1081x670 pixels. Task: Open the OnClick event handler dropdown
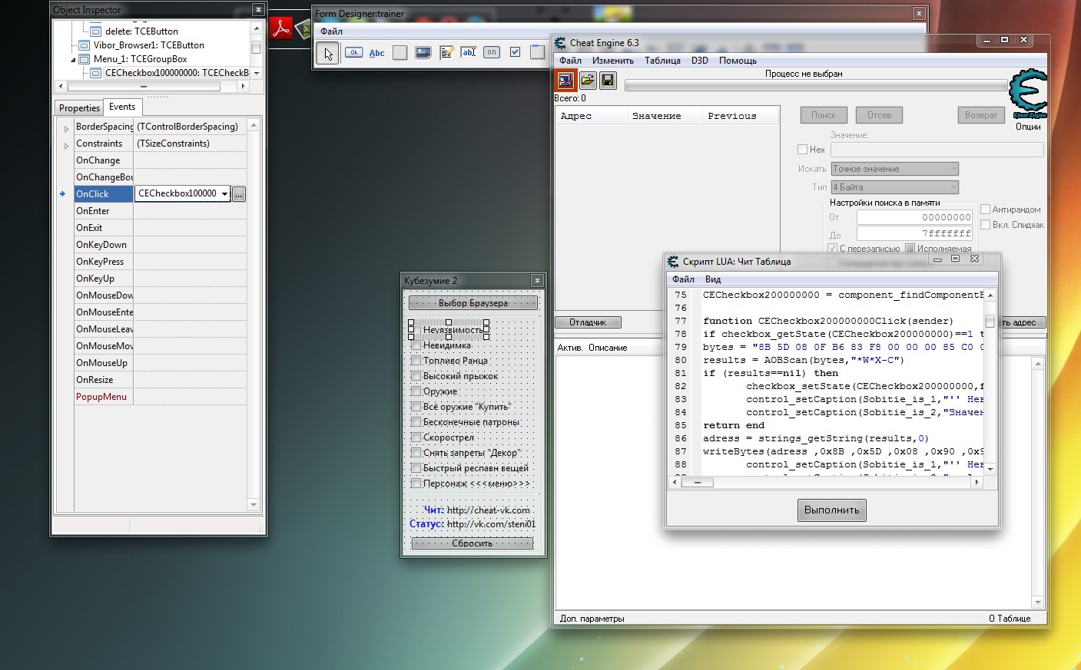coord(224,194)
